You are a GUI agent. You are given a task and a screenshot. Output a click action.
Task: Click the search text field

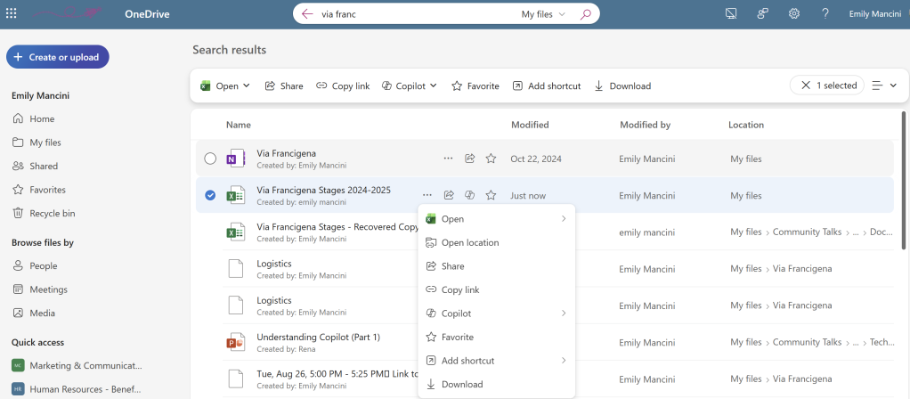(x=415, y=14)
